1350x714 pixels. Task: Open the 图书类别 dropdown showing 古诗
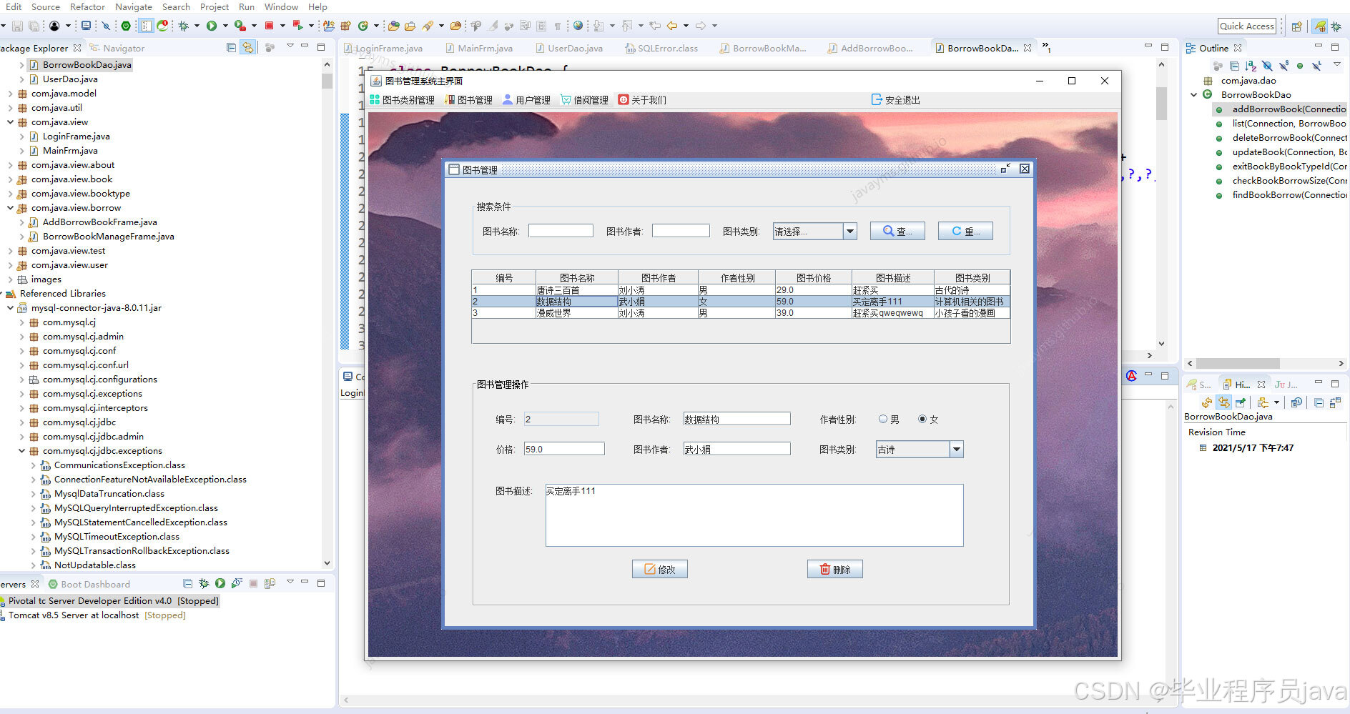tap(957, 450)
